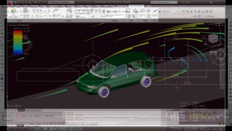Click the ViewCube in the viewport corner
Viewport: 232px width, 131px height.
coord(213,39)
